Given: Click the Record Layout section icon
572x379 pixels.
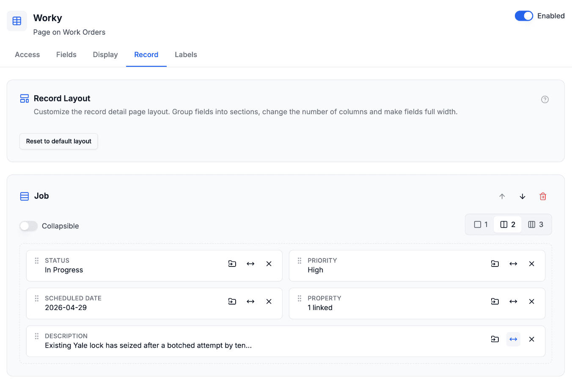Looking at the screenshot, I should (25, 99).
